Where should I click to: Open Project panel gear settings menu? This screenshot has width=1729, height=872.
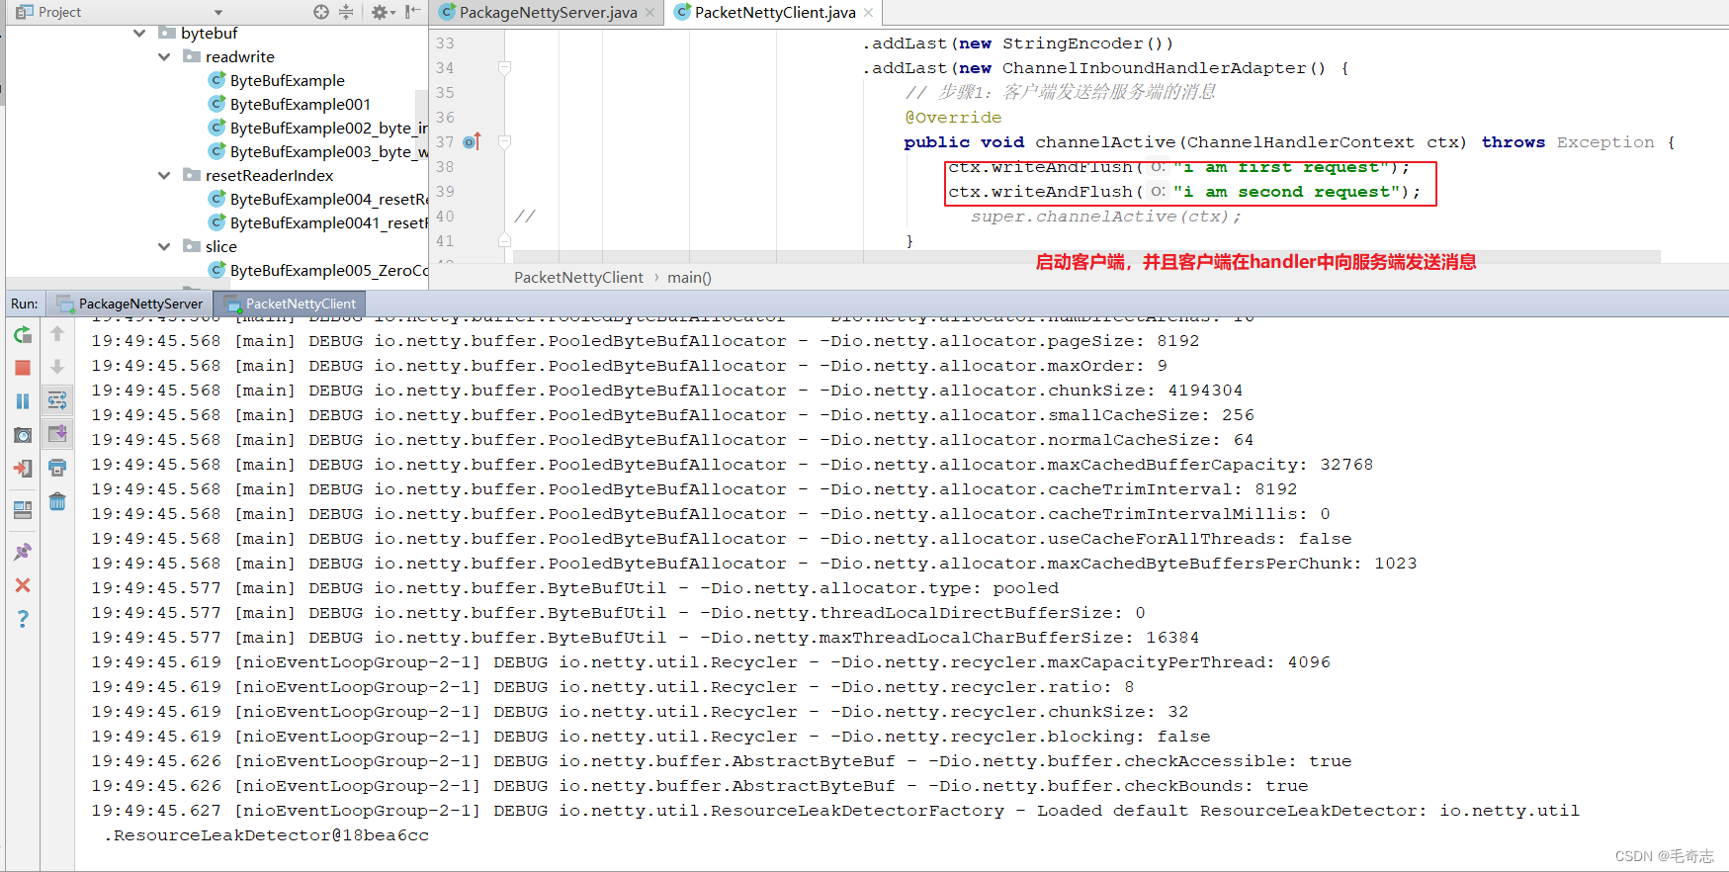[383, 12]
